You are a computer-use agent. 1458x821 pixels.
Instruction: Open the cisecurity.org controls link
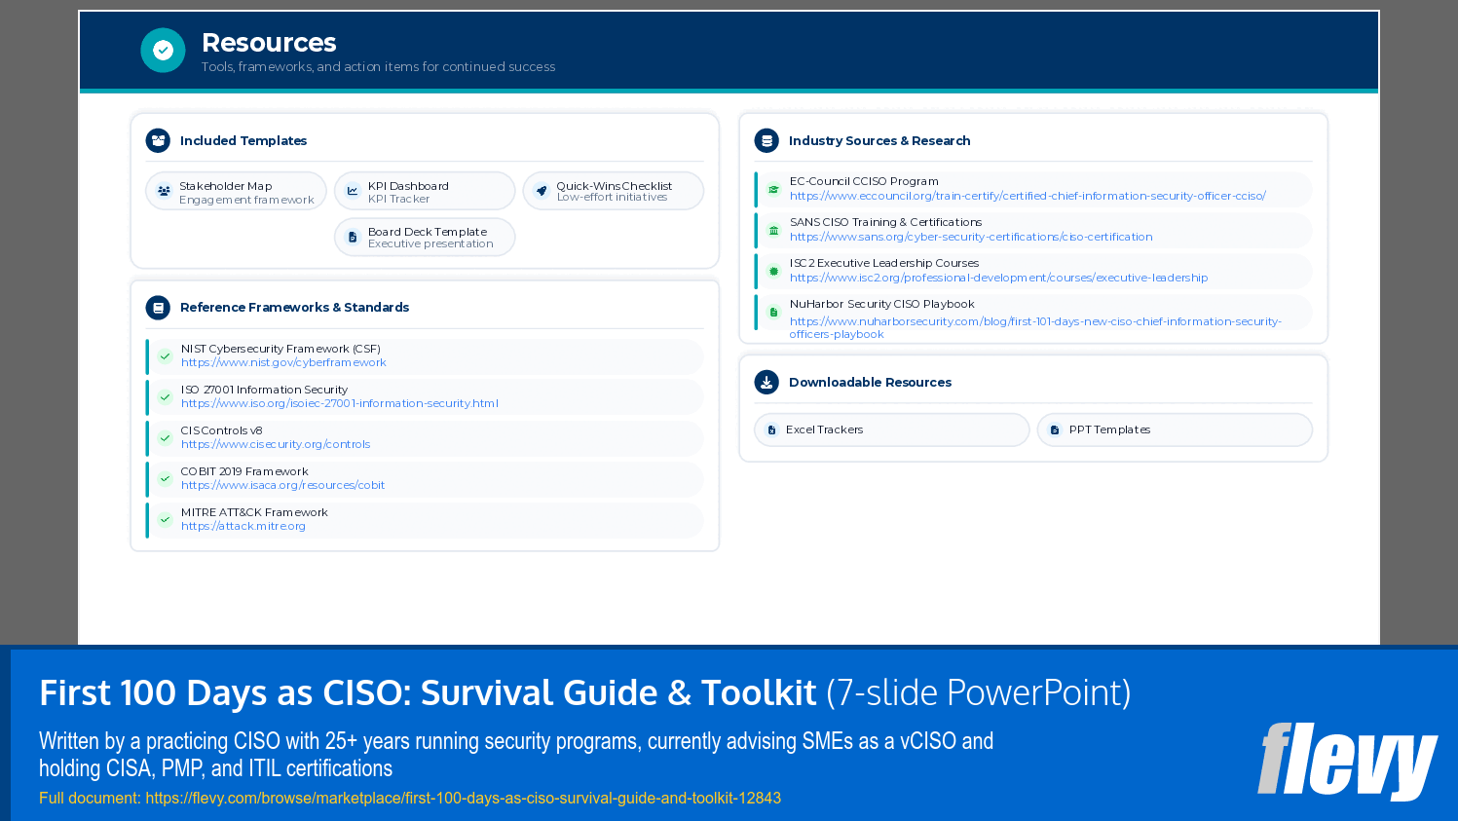(276, 444)
